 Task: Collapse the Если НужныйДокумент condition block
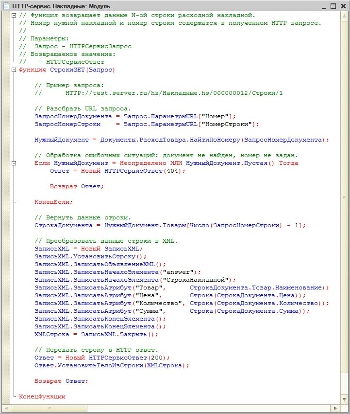coord(14,163)
